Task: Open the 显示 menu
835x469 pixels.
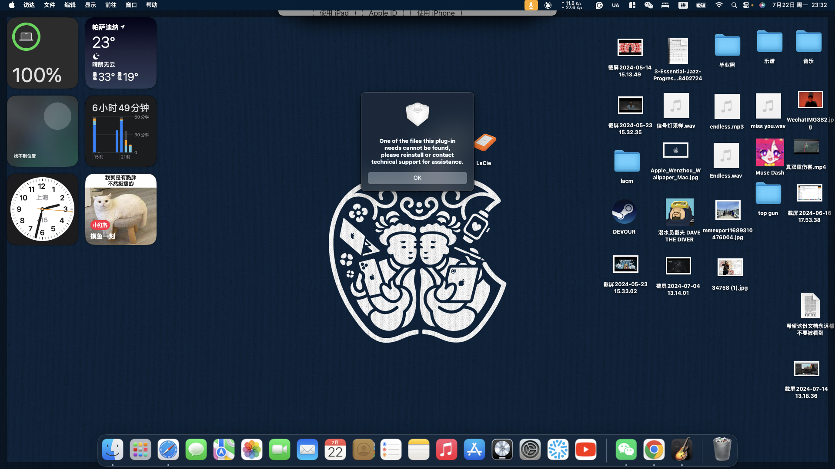Action: pyautogui.click(x=90, y=5)
